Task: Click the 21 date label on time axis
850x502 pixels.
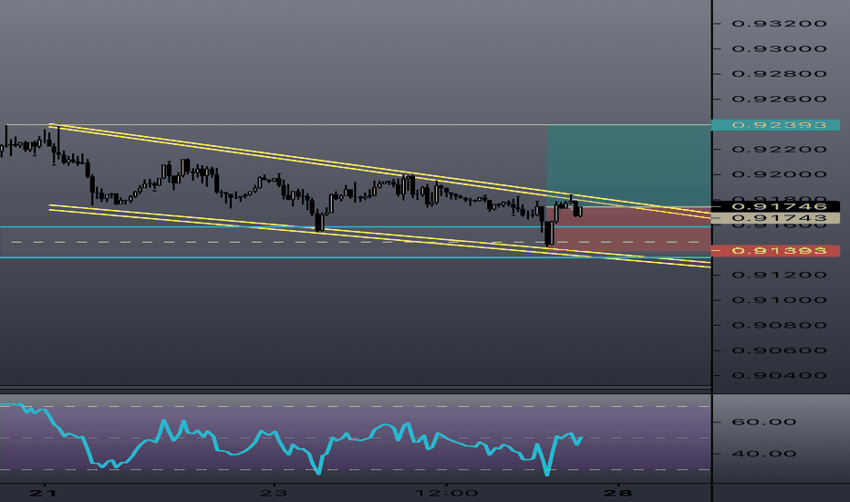Action: pyautogui.click(x=44, y=493)
